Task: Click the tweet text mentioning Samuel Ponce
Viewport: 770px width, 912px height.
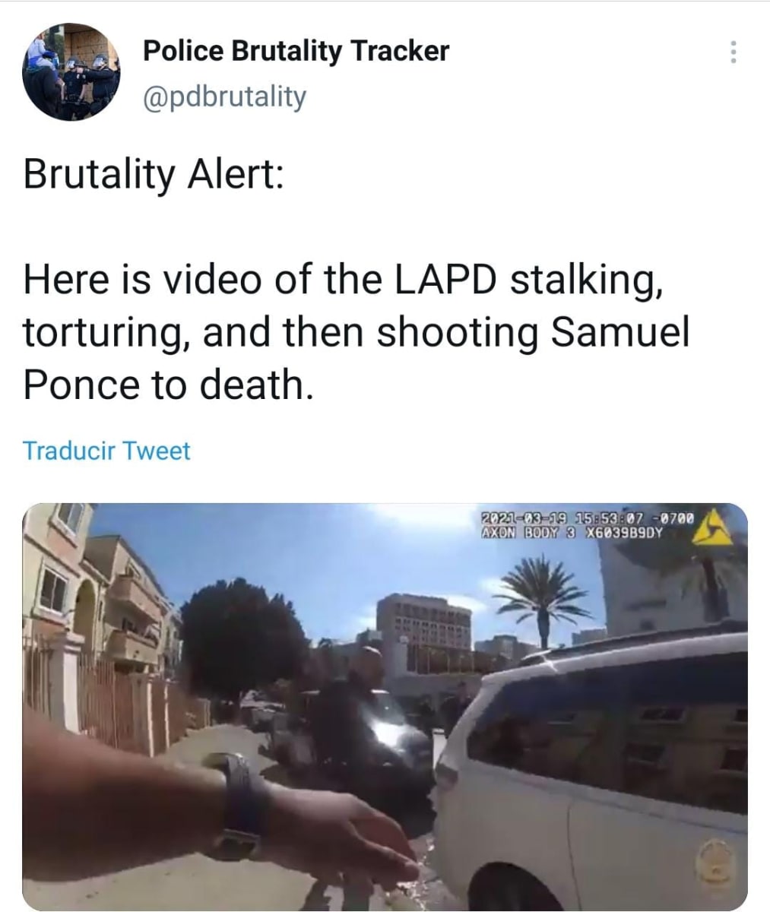Action: click(x=356, y=332)
